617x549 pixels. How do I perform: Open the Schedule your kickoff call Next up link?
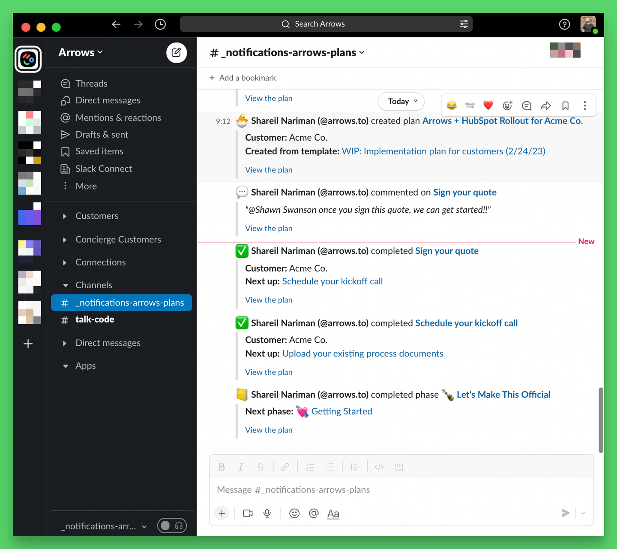point(332,281)
